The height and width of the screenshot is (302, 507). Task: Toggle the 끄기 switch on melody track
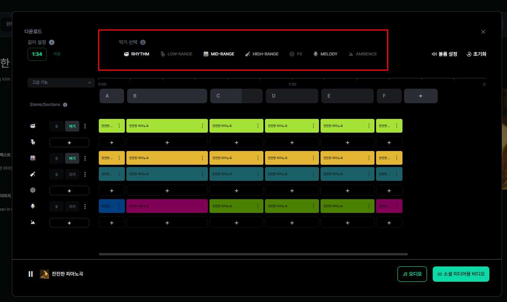click(72, 207)
